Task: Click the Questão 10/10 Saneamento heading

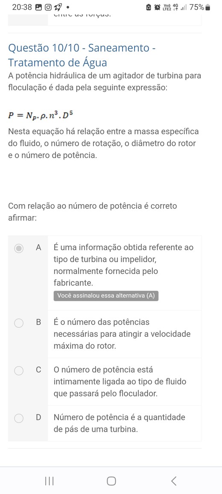Action: click(x=82, y=55)
